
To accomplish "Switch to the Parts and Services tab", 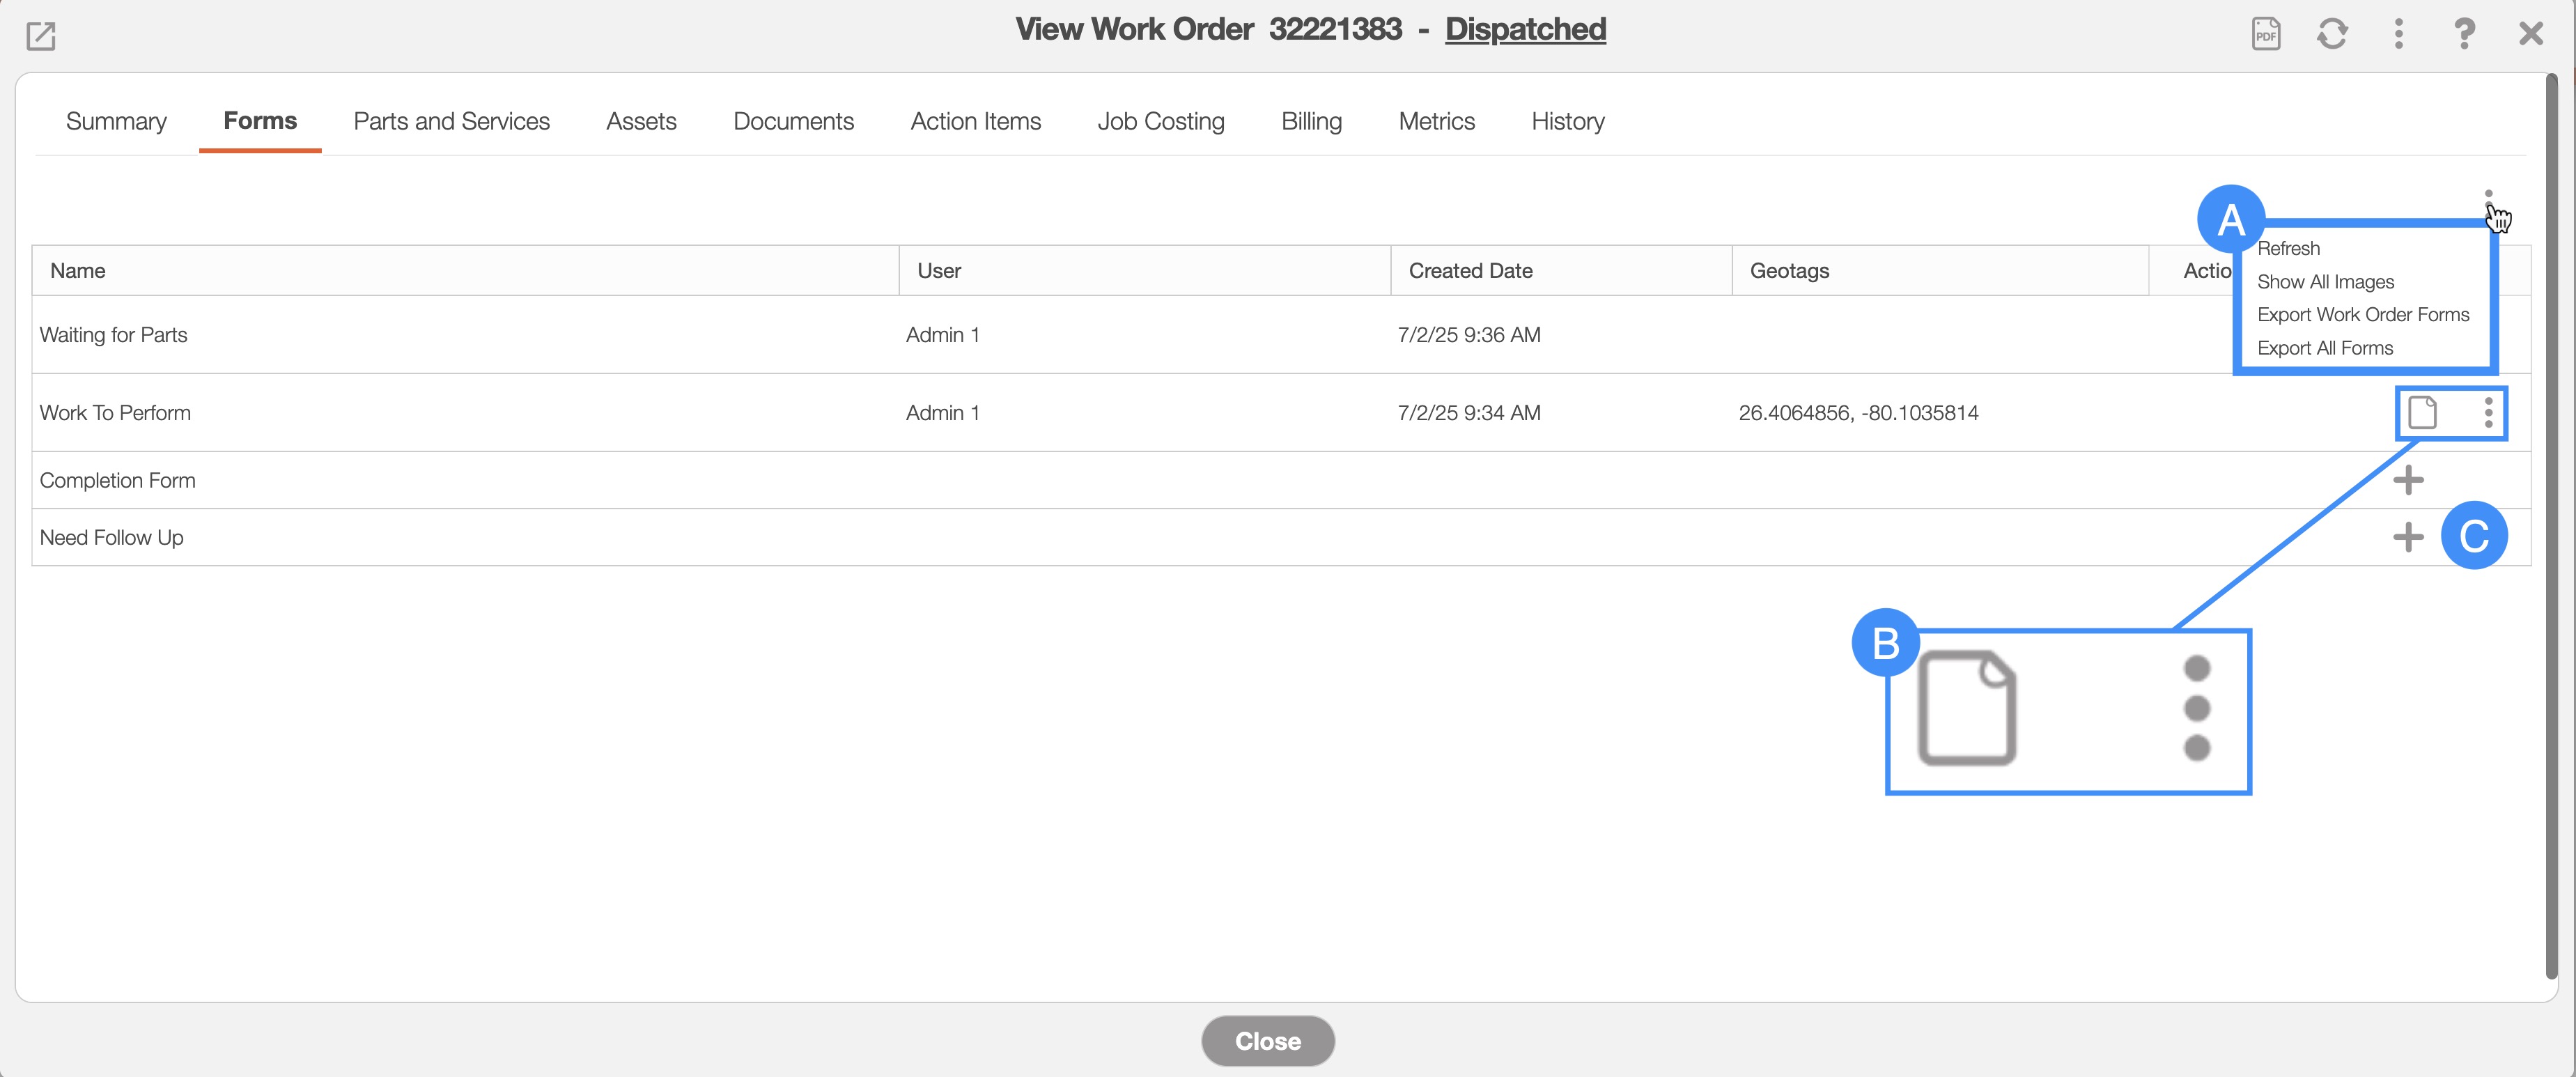I will pyautogui.click(x=451, y=121).
